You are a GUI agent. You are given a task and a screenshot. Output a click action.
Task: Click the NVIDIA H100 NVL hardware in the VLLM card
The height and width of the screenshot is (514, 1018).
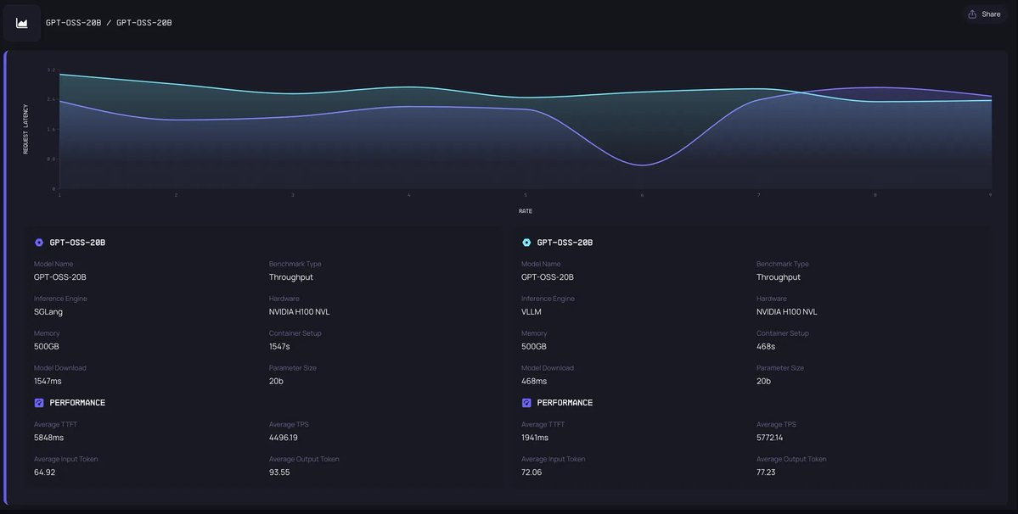click(787, 312)
